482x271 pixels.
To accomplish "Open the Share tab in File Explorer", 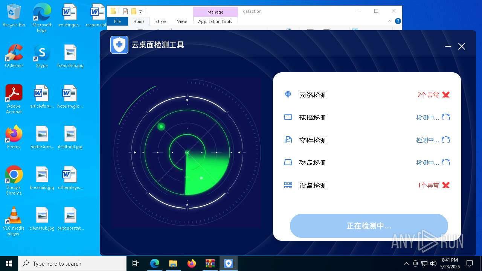I will point(161,21).
